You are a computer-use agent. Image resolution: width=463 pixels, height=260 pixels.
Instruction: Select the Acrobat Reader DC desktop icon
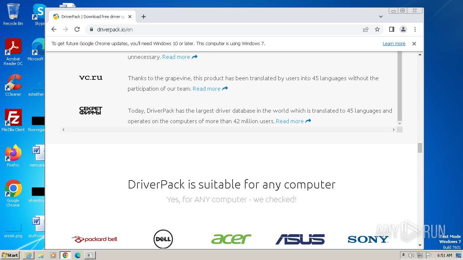pyautogui.click(x=13, y=52)
